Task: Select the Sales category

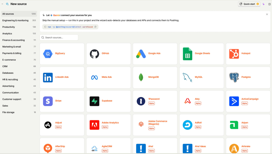Action: 19,106
